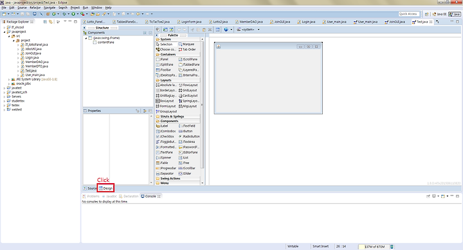463x250 pixels.
Task: Open the Window menu
Action: point(96,8)
